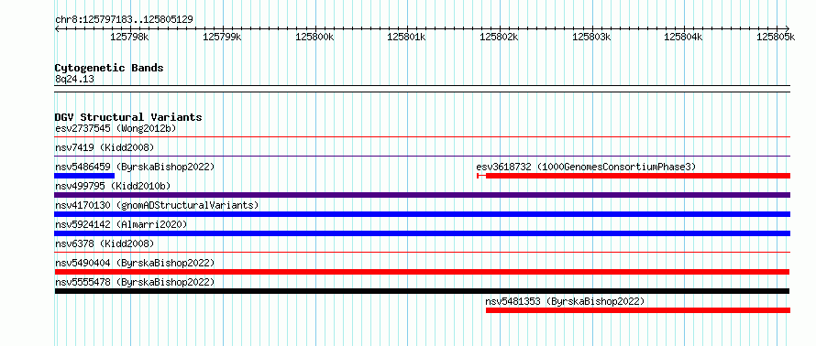This screenshot has height=346, width=816.
Task: Click the Cytogenetic Bands track heading
Action: [x=109, y=68]
